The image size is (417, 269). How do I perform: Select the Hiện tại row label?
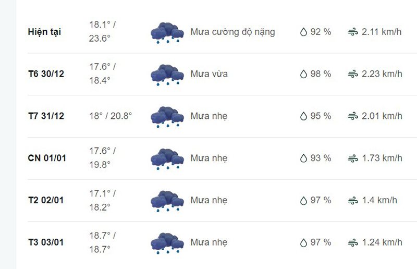[44, 32]
